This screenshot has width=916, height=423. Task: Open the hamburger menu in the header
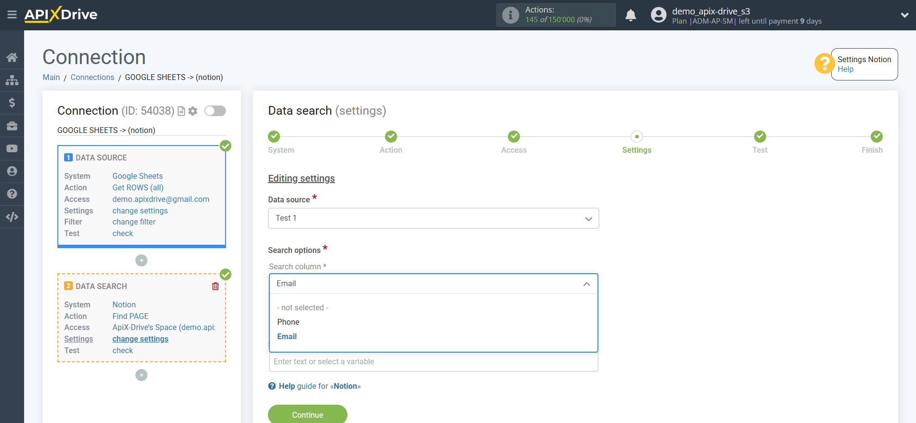pyautogui.click(x=12, y=15)
